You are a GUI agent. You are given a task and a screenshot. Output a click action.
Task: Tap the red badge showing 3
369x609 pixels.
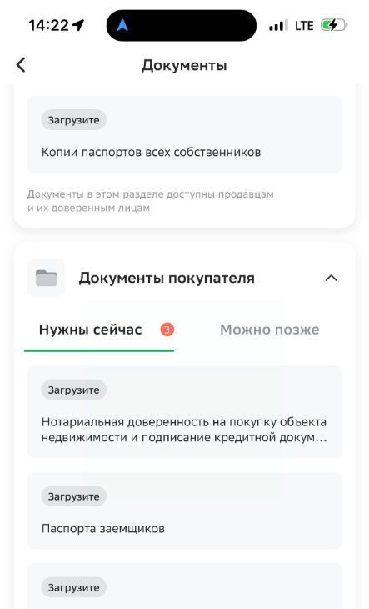coord(167,330)
